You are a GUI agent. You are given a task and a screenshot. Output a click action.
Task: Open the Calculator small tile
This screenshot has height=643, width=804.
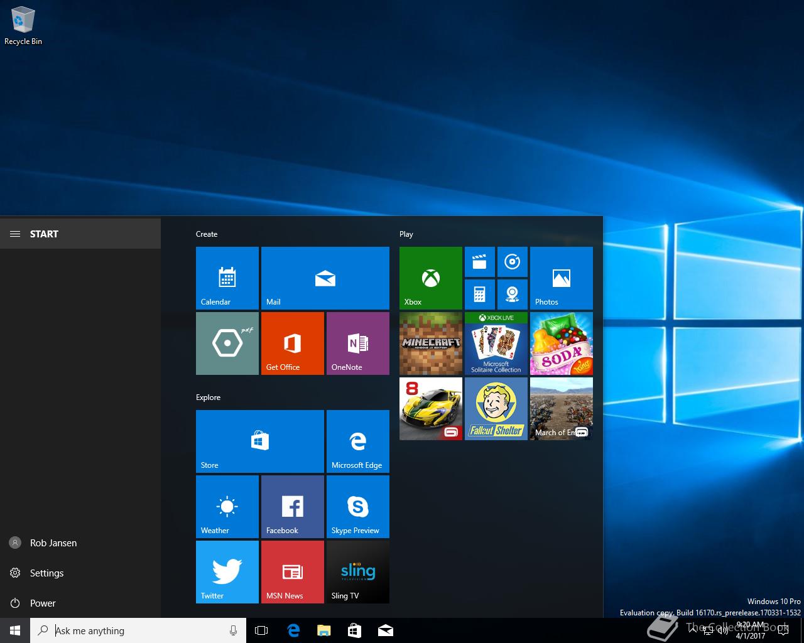(x=480, y=294)
